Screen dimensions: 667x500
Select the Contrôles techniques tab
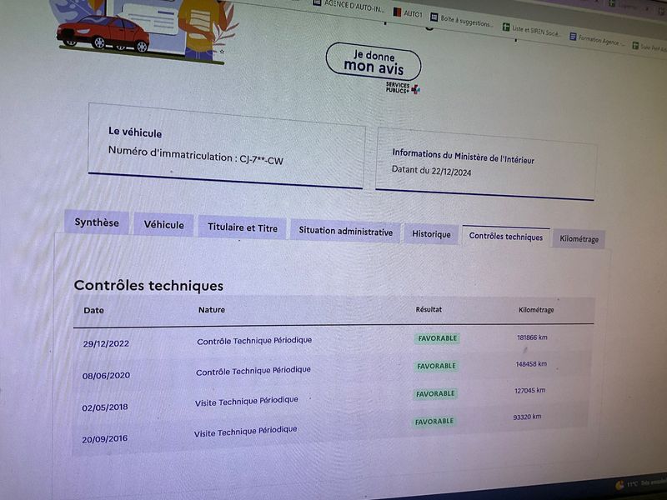(506, 237)
